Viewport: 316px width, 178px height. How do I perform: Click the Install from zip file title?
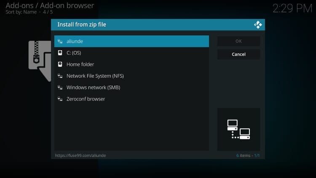click(82, 24)
